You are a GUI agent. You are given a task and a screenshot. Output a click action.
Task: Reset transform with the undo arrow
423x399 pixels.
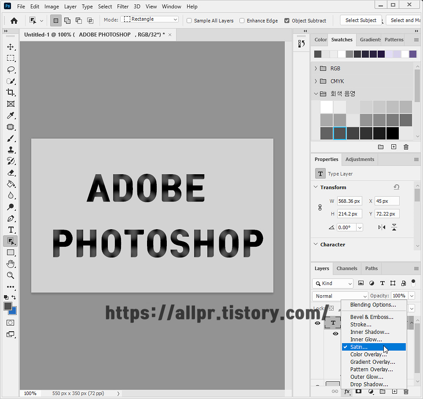(x=396, y=187)
